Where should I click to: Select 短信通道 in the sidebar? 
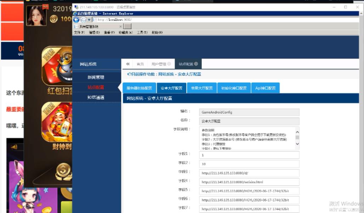tap(96, 97)
